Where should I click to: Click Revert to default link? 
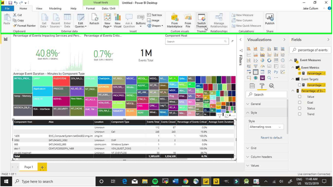click(x=271, y=138)
